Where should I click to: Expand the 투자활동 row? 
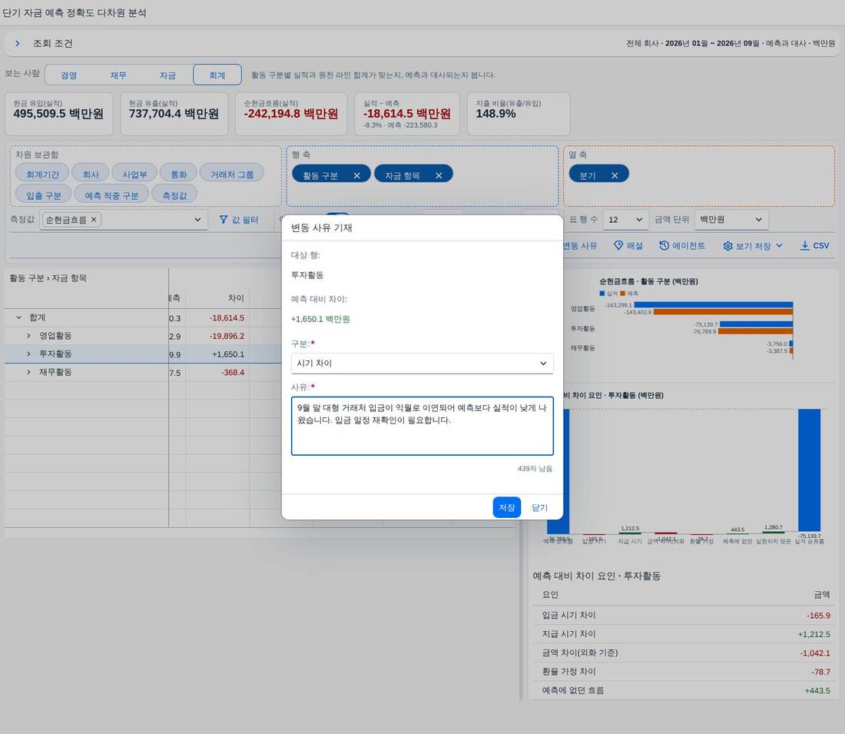tap(28, 354)
